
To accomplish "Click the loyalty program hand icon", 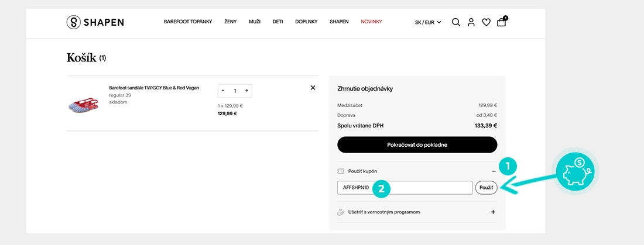I will 341,212.
